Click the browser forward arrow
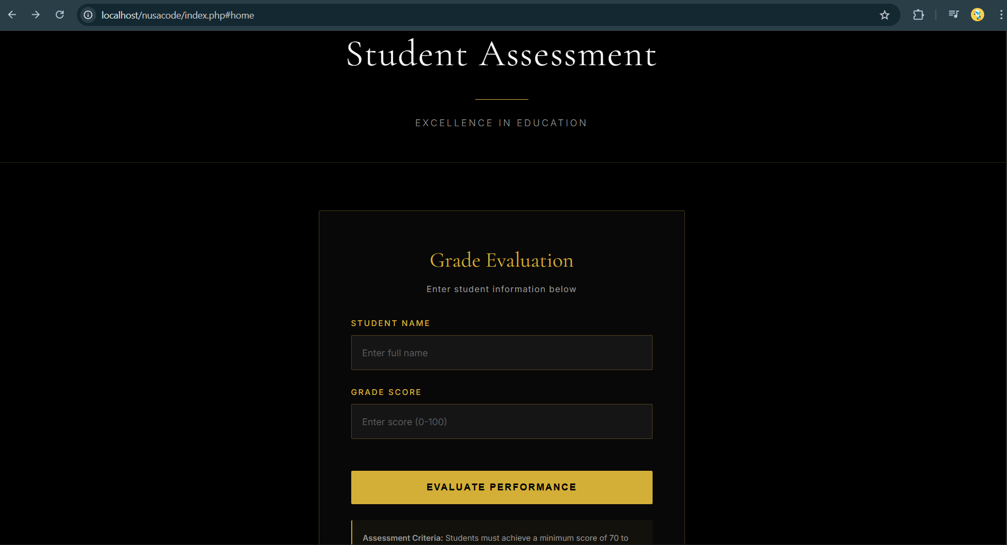Screen dimensions: 1007x545 [36, 15]
